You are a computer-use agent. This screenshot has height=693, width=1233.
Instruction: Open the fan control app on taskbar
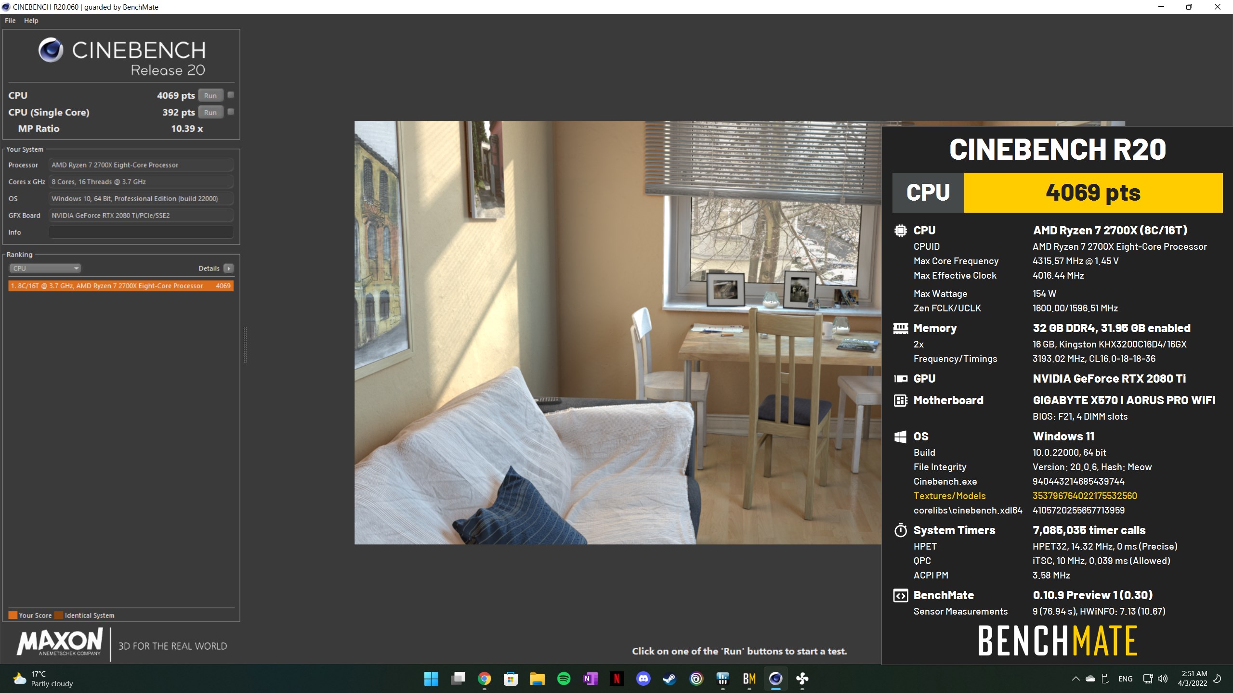[802, 679]
